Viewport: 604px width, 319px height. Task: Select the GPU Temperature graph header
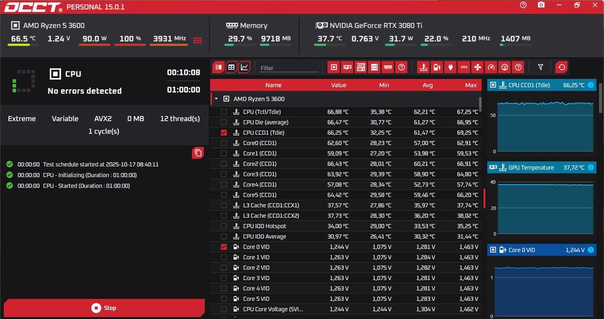tap(542, 167)
